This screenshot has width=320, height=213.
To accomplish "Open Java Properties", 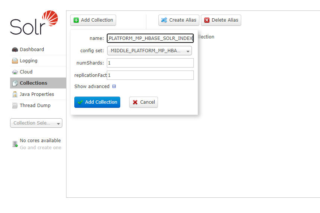I will [x=38, y=94].
